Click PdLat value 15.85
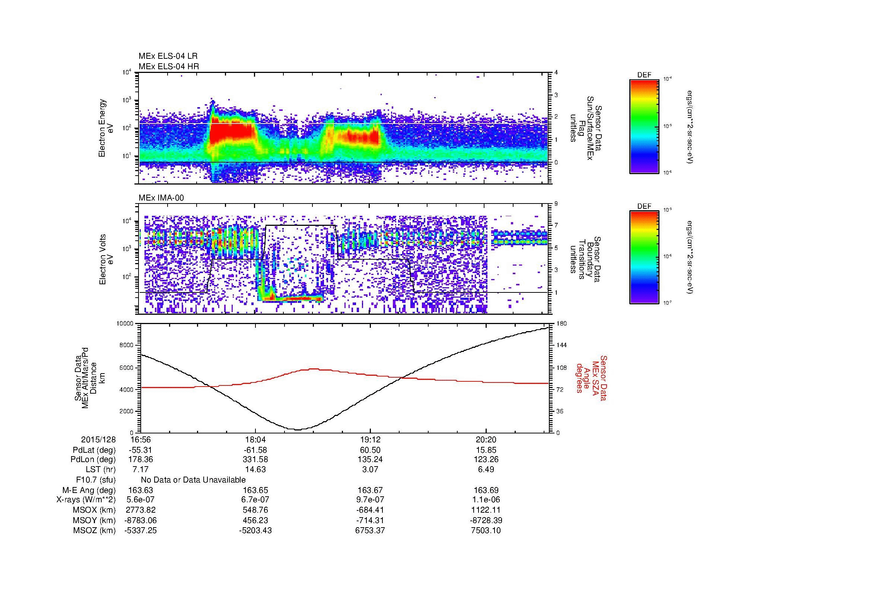The image size is (871, 615). coord(486,450)
